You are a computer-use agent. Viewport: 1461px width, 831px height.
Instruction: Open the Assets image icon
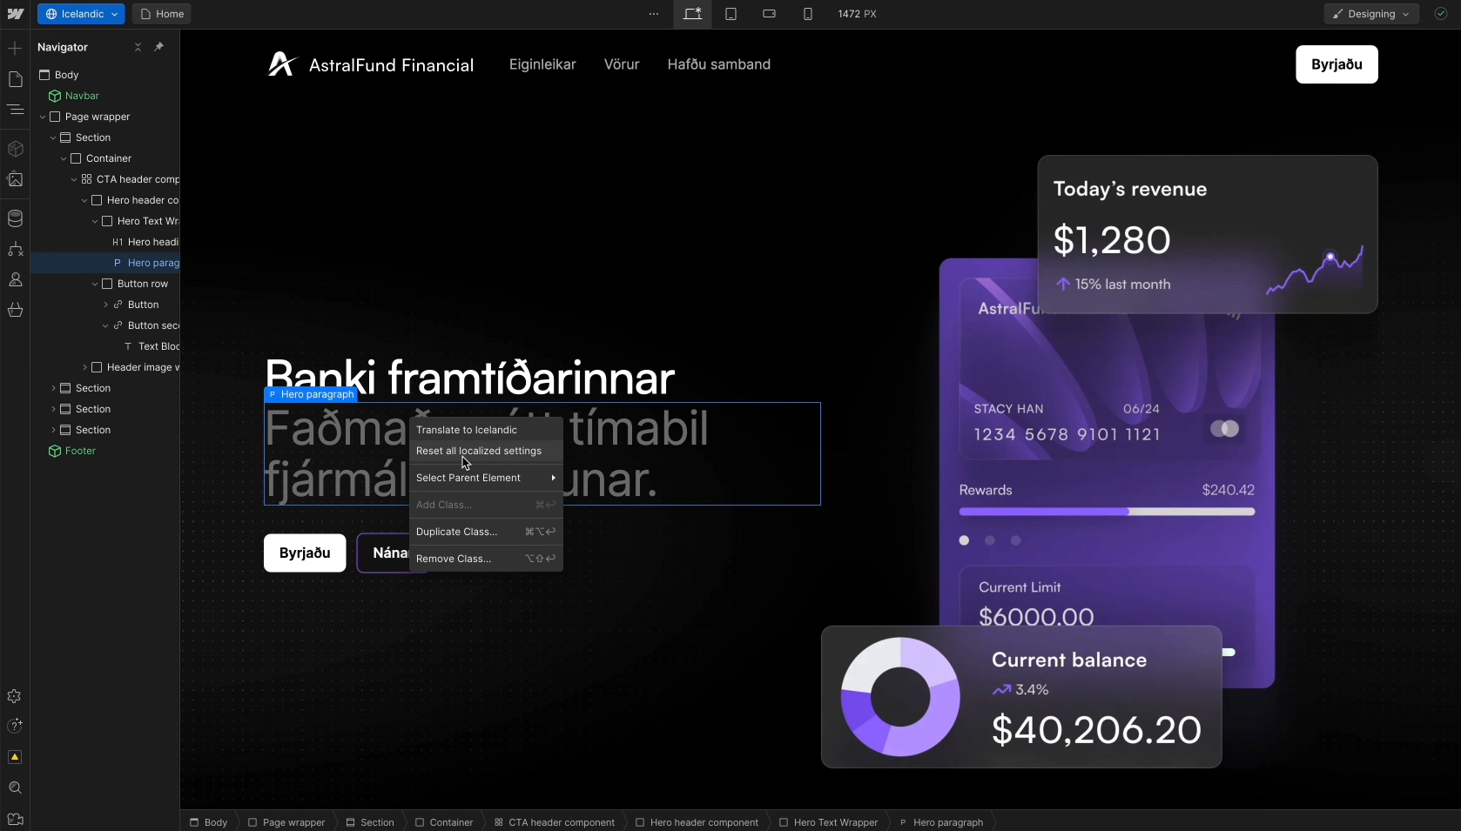15,179
